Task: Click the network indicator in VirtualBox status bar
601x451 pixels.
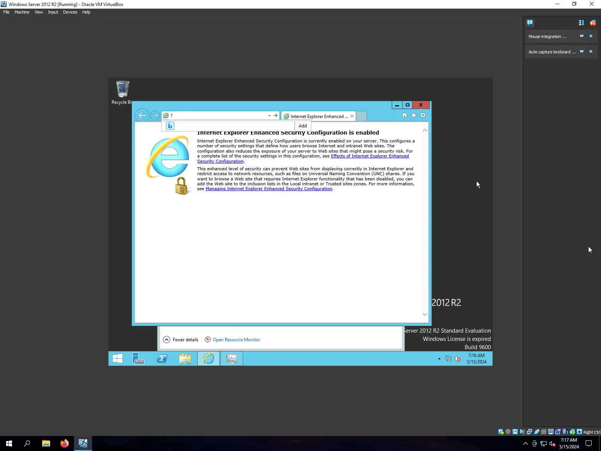Action: coord(529,432)
